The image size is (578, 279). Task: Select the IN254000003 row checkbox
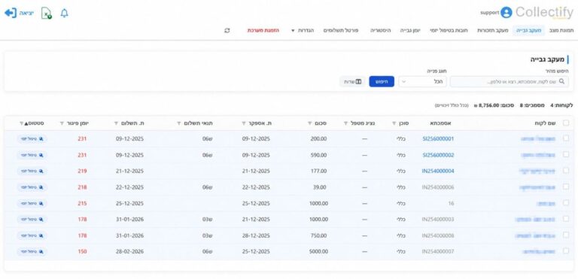[x=566, y=219]
